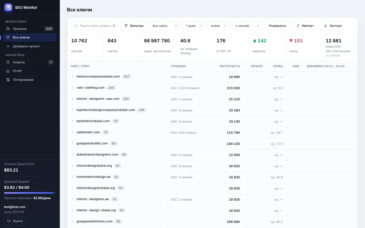
Task: Click the Выйти logout button
Action: point(15,221)
